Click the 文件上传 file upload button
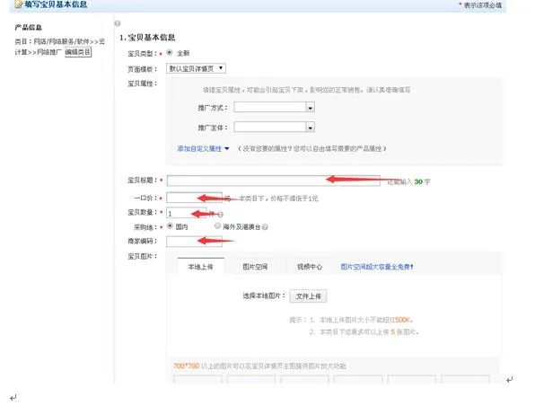535x406 pixels. [308, 296]
